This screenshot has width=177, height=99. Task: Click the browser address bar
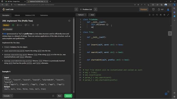pos(72,5)
